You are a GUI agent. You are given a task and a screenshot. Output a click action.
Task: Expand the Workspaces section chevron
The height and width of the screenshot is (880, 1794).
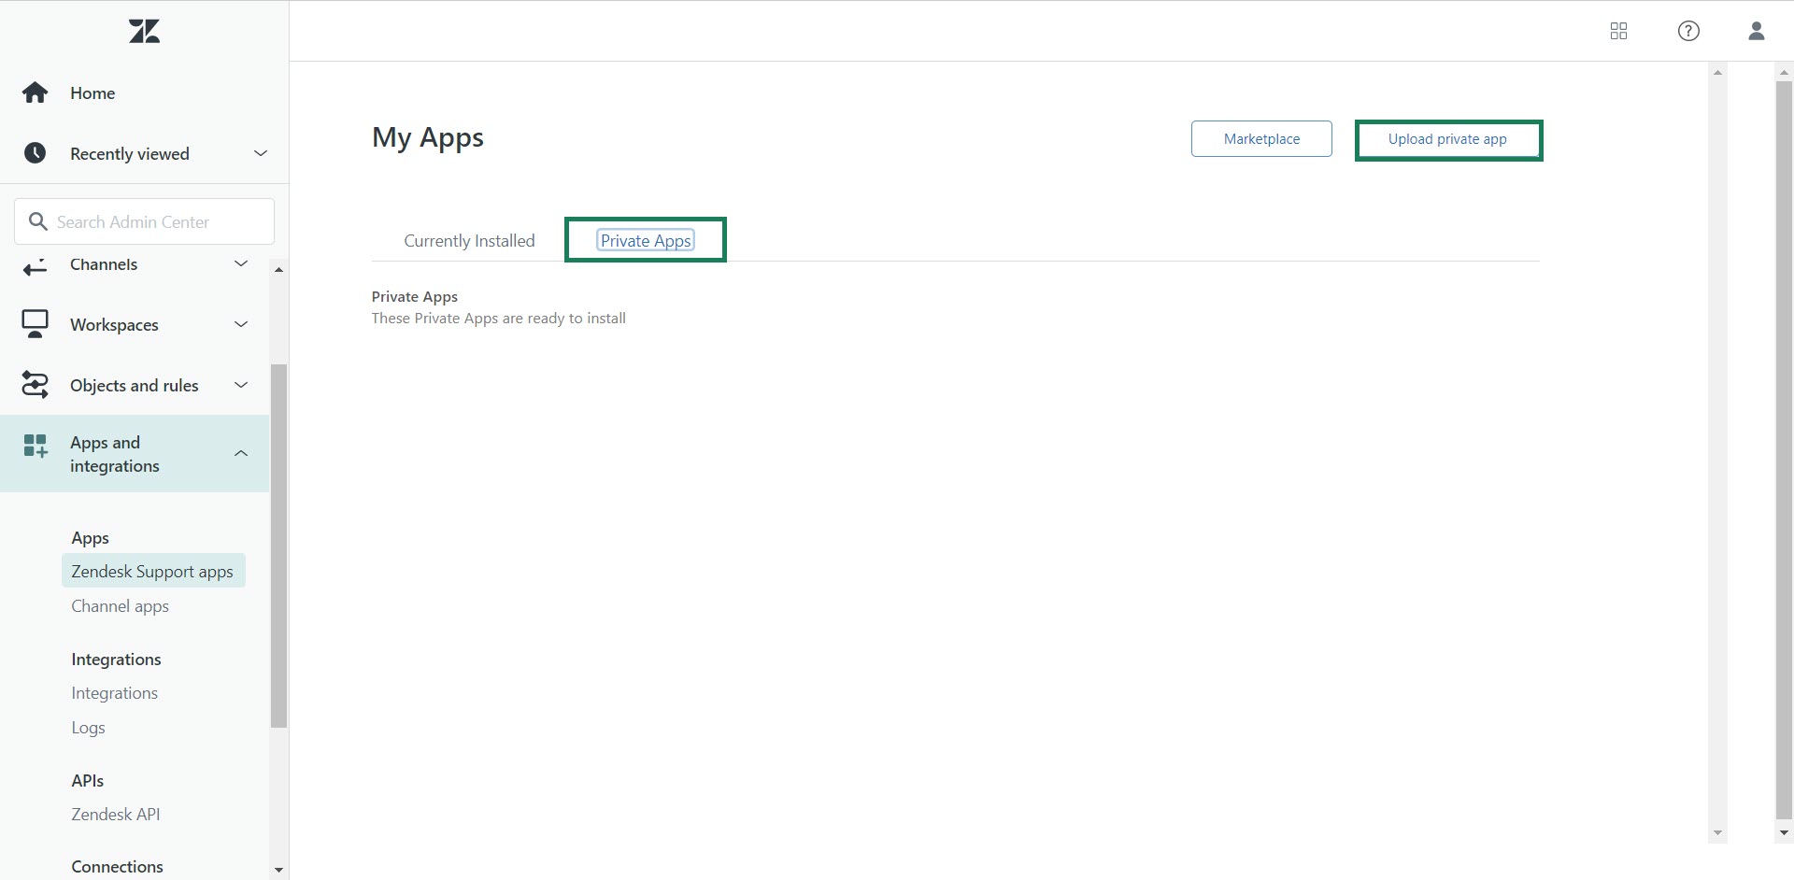pos(241,324)
